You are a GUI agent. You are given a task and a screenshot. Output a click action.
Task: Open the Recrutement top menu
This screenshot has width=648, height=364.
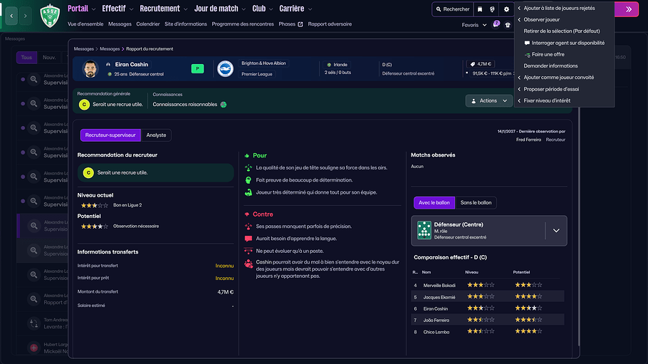click(164, 9)
